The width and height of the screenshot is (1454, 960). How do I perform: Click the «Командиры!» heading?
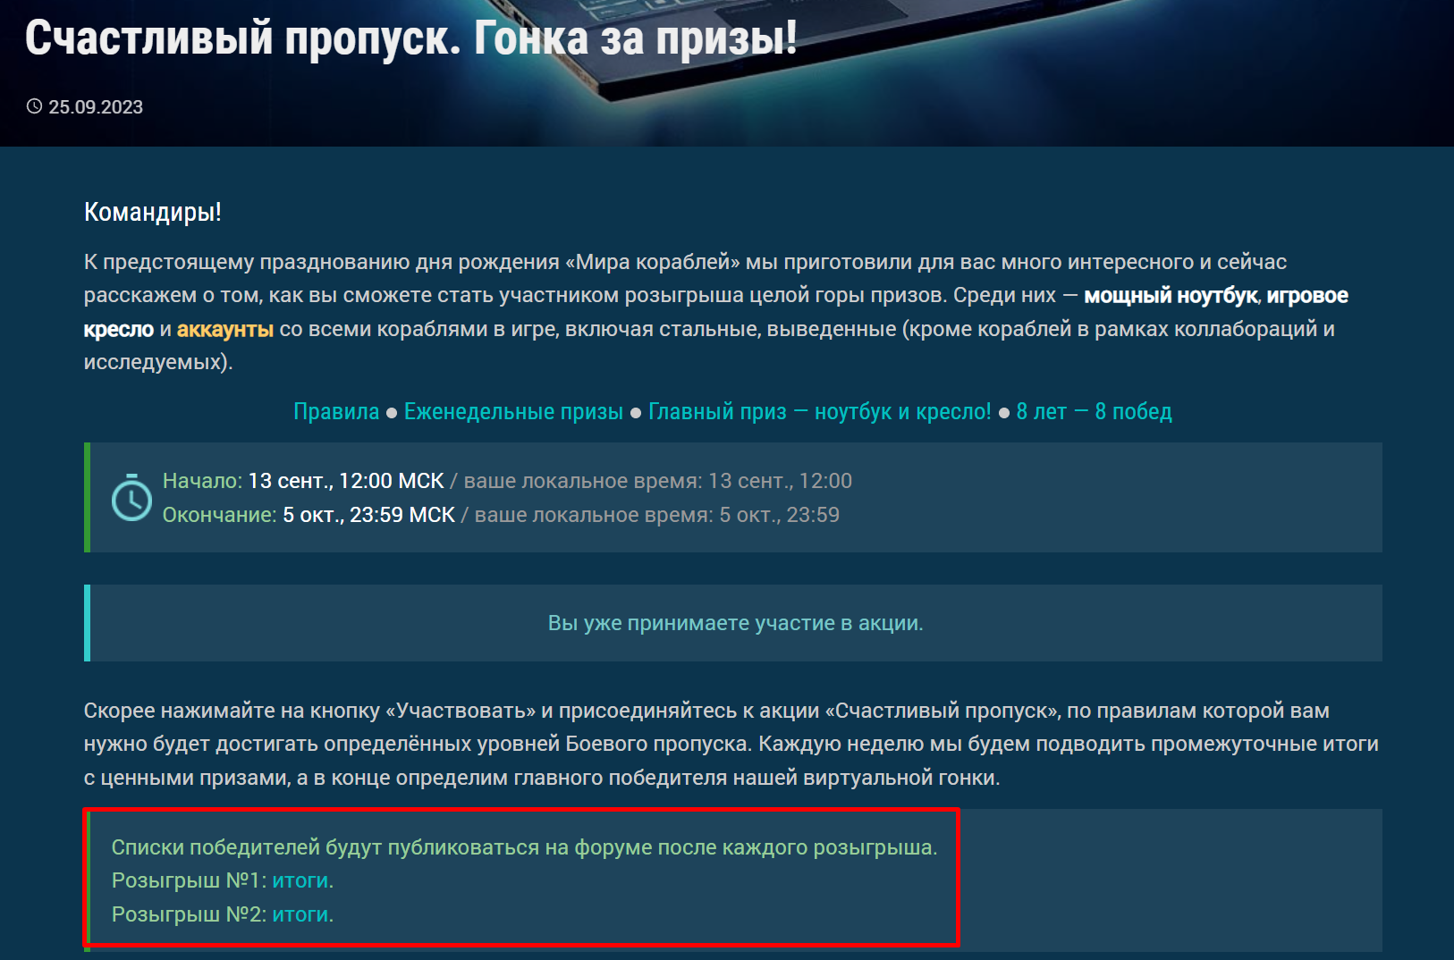152,212
